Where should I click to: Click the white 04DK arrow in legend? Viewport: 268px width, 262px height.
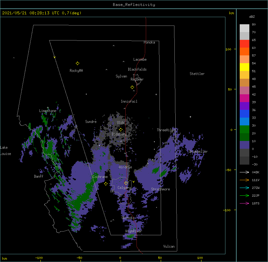click(244, 172)
